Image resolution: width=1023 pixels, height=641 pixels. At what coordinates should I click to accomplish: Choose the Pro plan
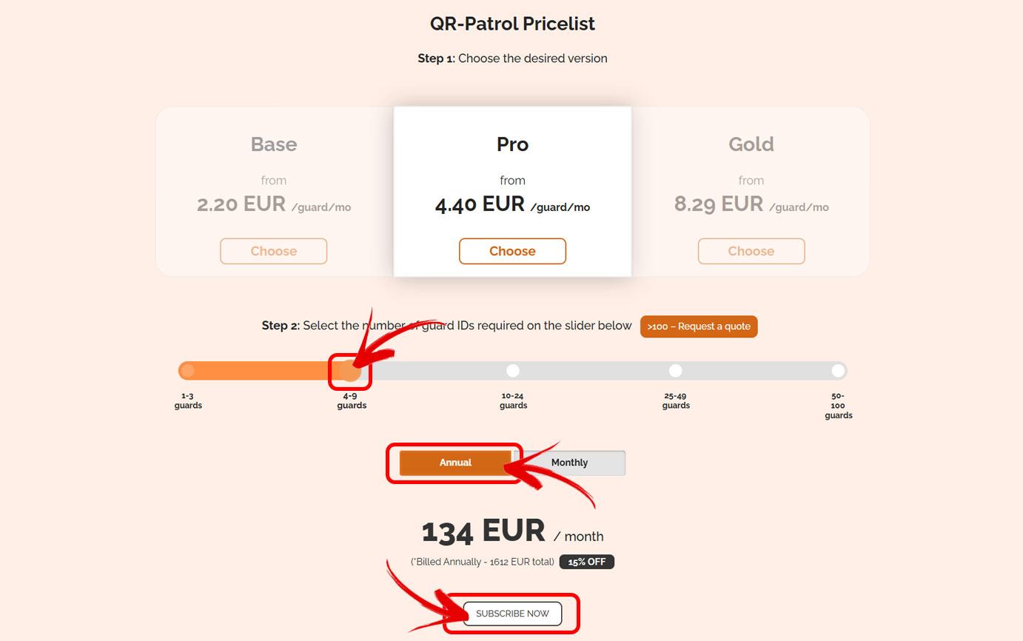512,251
